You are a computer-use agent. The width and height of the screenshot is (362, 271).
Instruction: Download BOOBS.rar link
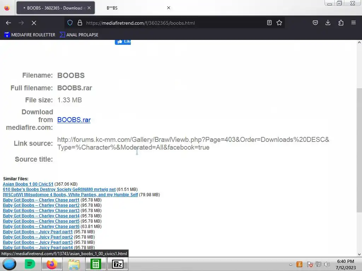click(x=74, y=120)
